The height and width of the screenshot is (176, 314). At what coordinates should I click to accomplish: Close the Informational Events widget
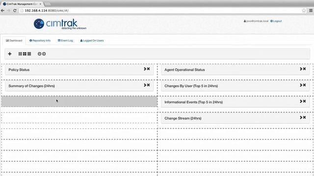tap(304, 101)
